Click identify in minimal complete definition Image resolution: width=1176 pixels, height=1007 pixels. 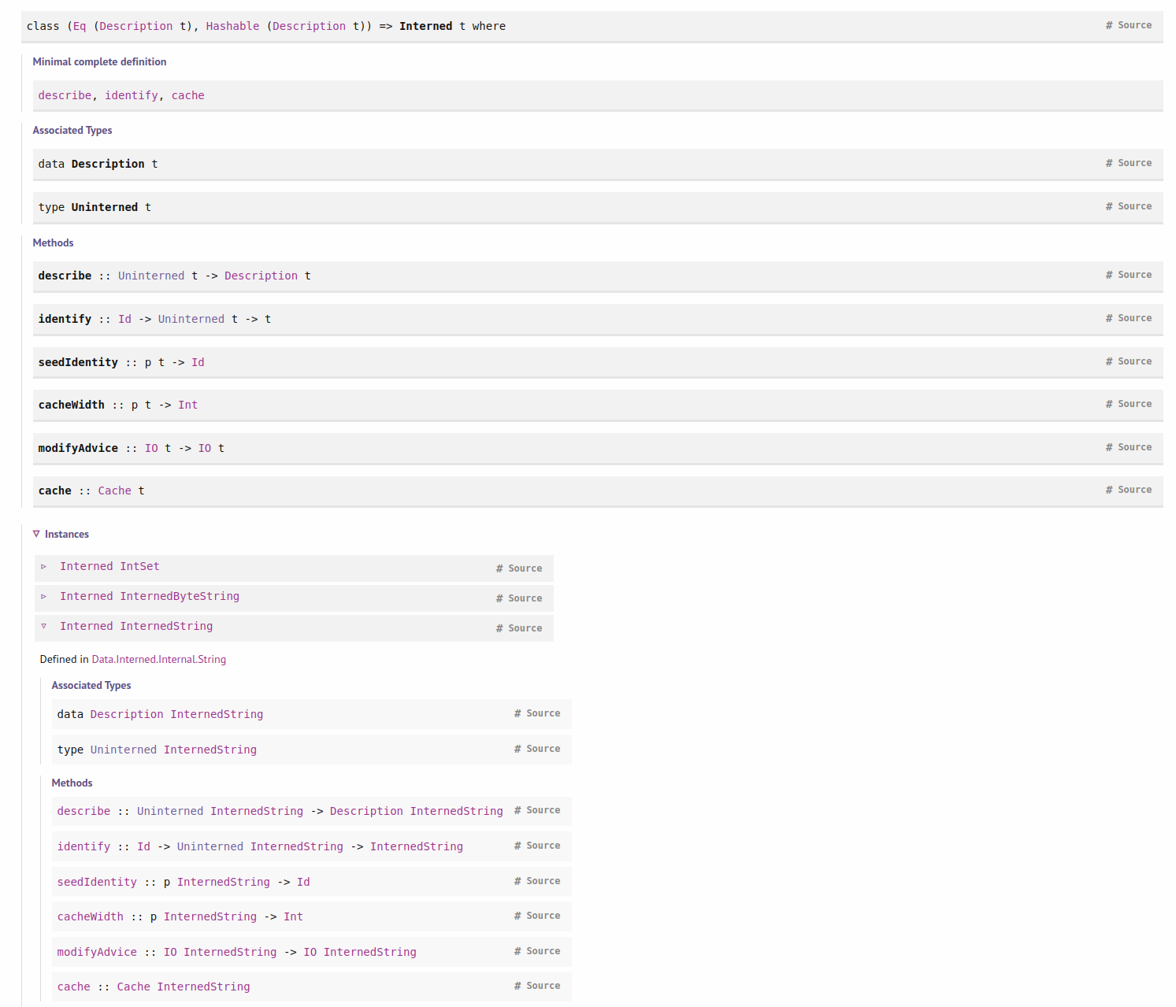pos(132,95)
